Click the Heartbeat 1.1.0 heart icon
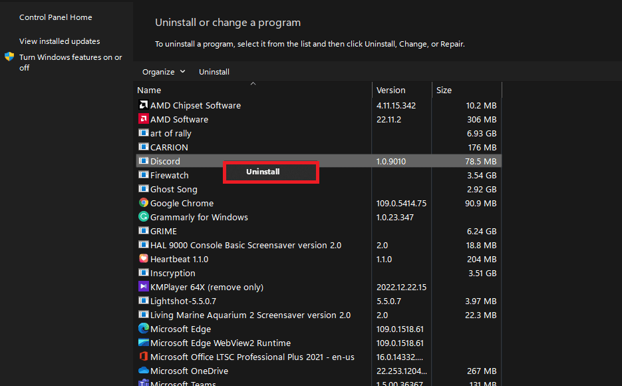 (x=143, y=259)
